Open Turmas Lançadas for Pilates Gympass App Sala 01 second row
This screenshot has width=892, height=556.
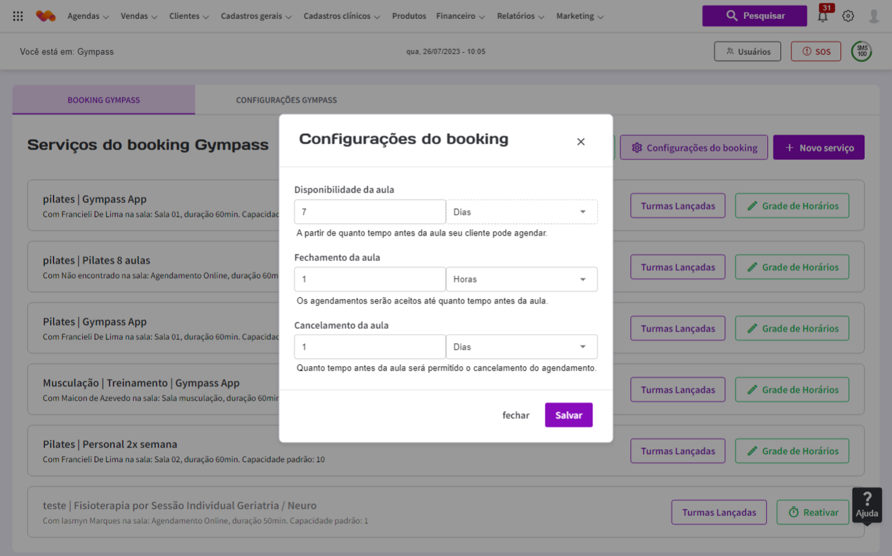(678, 328)
